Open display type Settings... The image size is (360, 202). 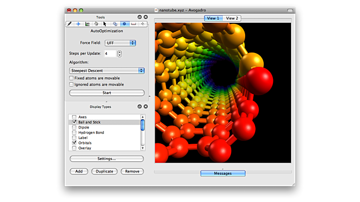(107, 159)
